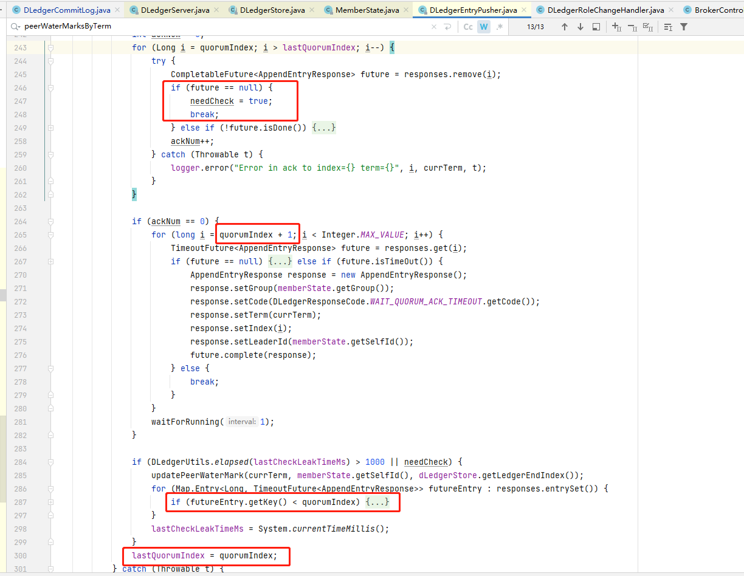Switch to MemberState.java tab

(367, 10)
